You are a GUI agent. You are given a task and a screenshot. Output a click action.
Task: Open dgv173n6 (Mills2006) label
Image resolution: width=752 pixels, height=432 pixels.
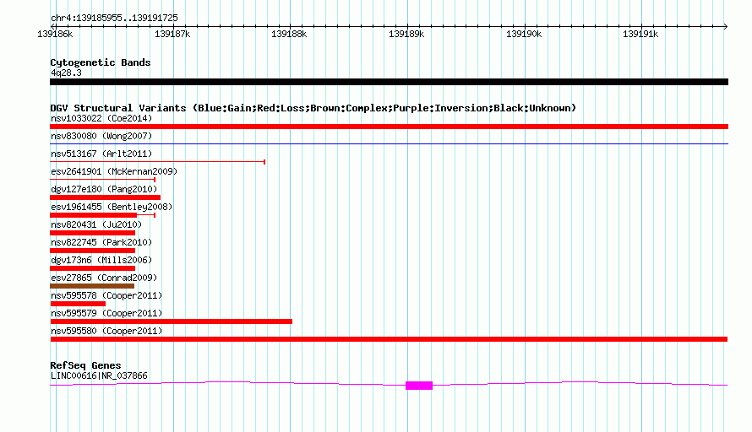coord(101,260)
